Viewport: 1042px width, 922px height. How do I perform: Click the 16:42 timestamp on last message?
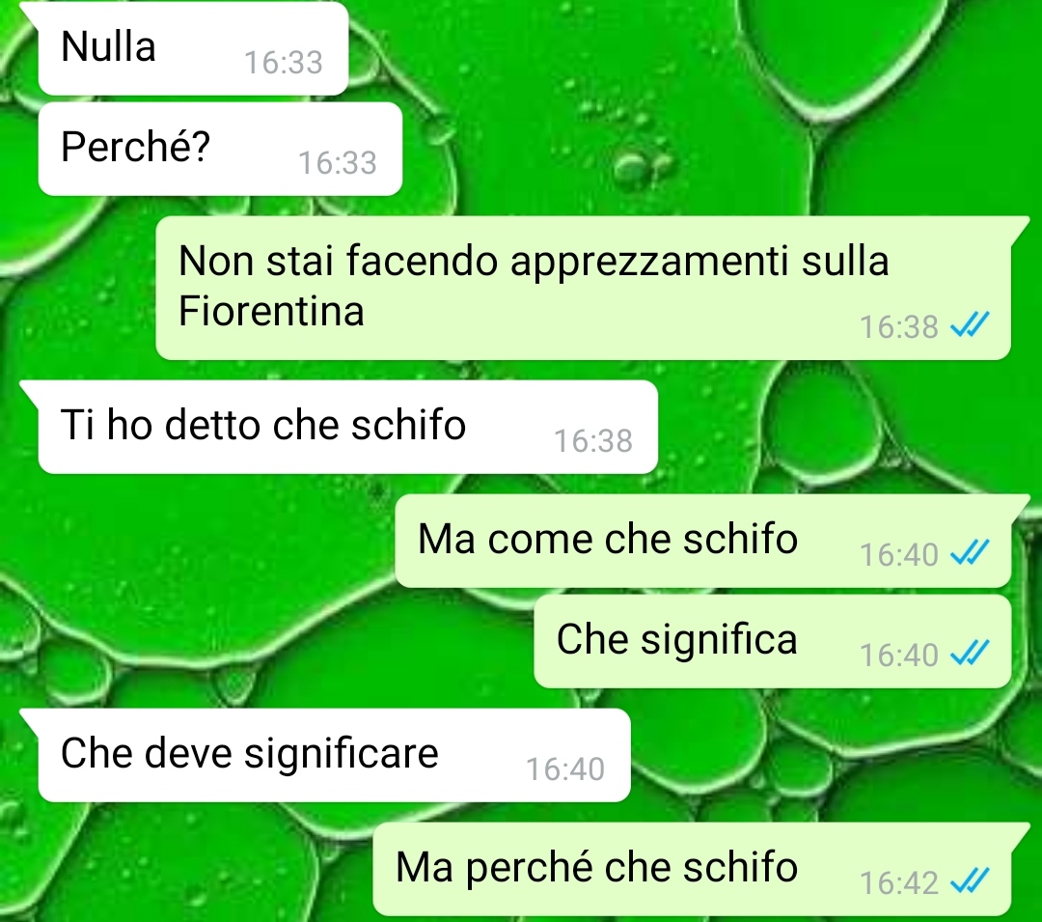[899, 883]
